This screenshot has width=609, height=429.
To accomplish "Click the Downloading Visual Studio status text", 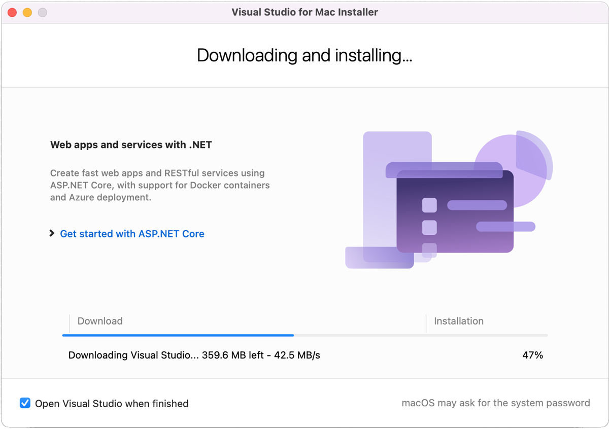I will pyautogui.click(x=194, y=355).
